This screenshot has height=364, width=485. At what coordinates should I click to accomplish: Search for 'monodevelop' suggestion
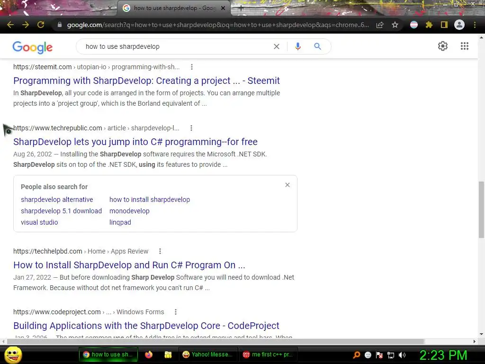[129, 211]
